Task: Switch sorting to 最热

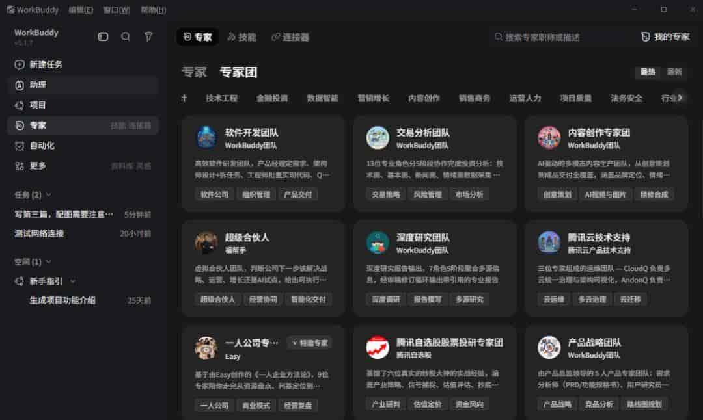Action: (x=648, y=72)
